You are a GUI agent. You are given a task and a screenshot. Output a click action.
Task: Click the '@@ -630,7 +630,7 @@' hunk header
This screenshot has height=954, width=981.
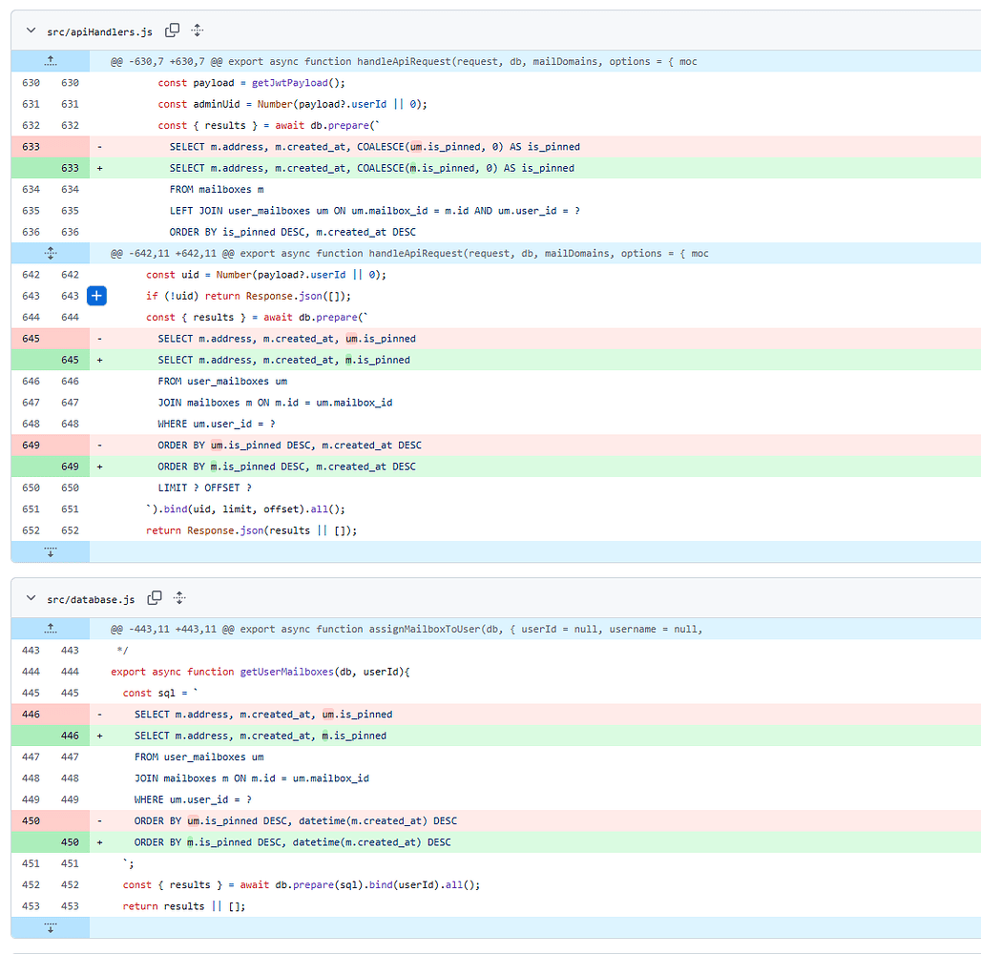pos(404,61)
